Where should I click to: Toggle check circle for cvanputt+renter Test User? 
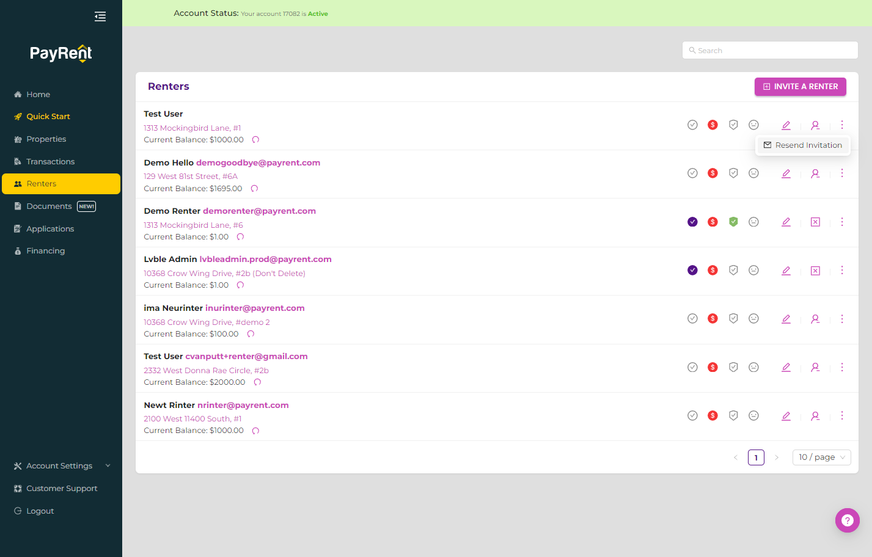click(692, 367)
